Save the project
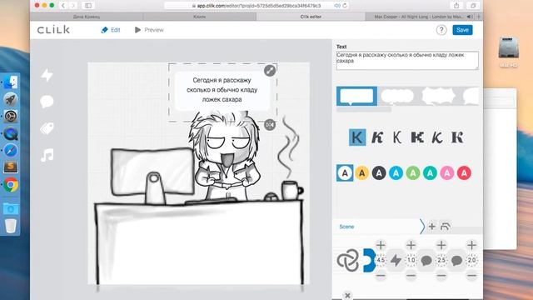 462,30
